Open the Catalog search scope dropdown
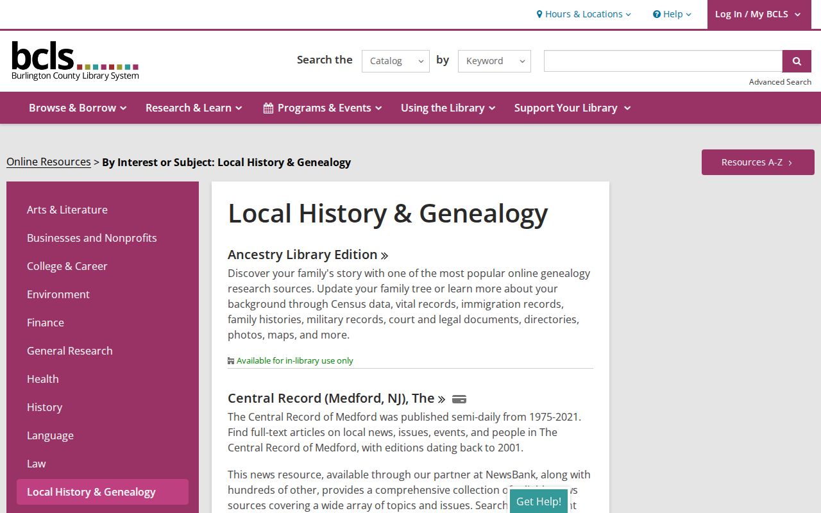 pyautogui.click(x=396, y=61)
